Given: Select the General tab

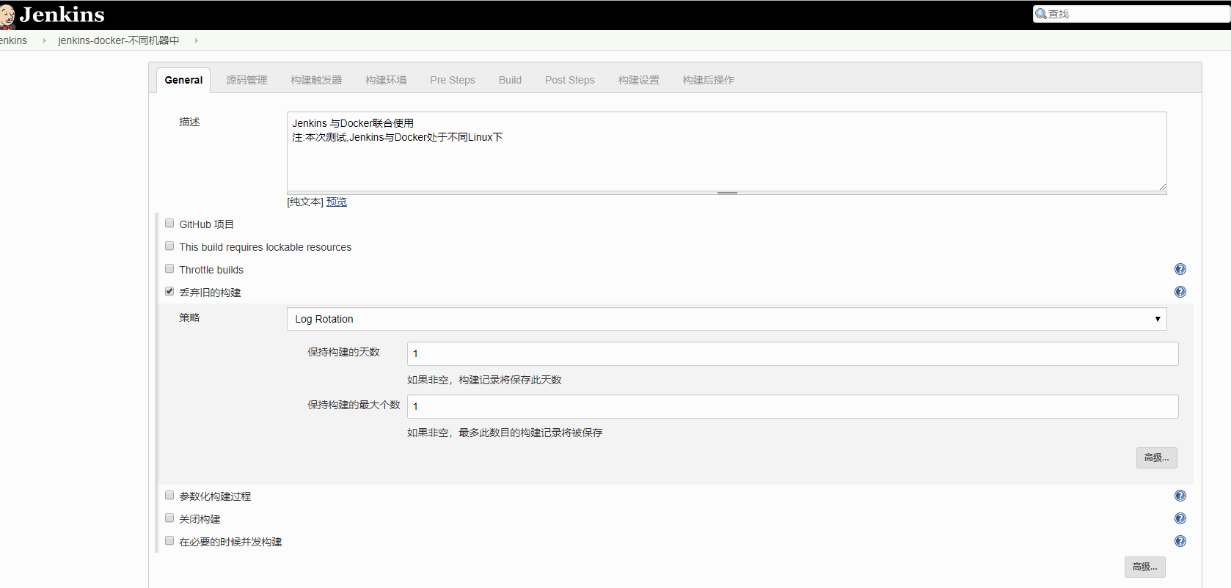Looking at the screenshot, I should point(183,80).
